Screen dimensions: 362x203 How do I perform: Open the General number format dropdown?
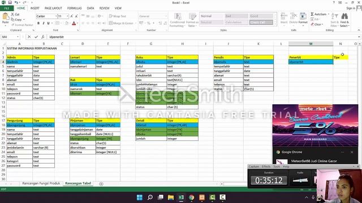(166, 16)
